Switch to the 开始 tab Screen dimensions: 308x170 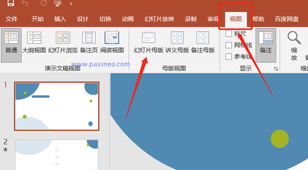[x=38, y=19]
